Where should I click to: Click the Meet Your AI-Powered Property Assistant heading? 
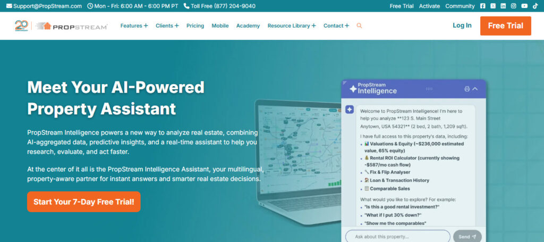[115, 98]
